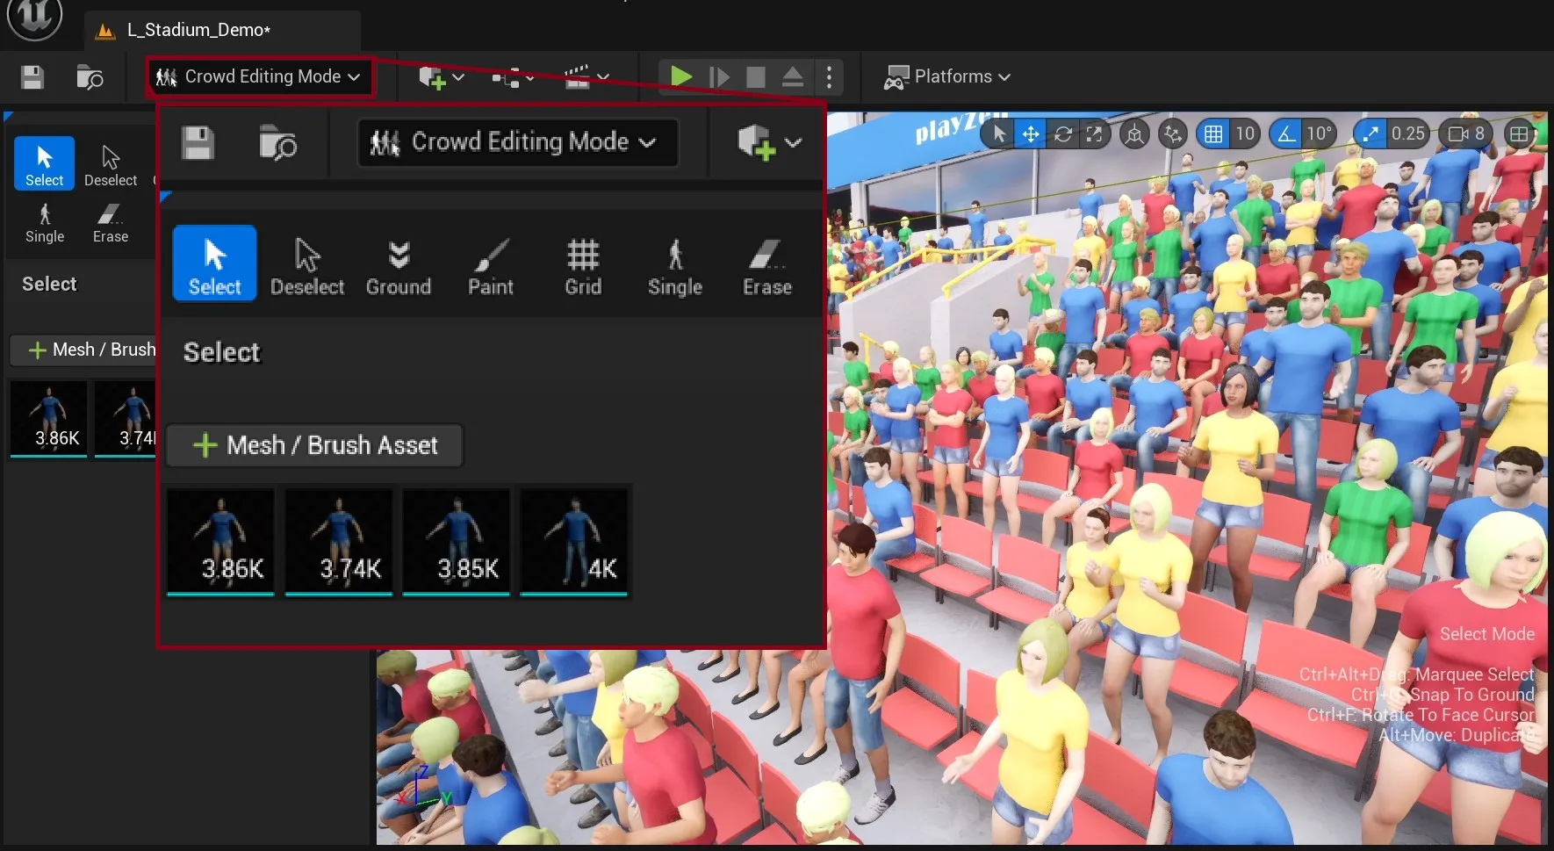Select the Single placement tool
The width and height of the screenshot is (1554, 851).
[673, 263]
